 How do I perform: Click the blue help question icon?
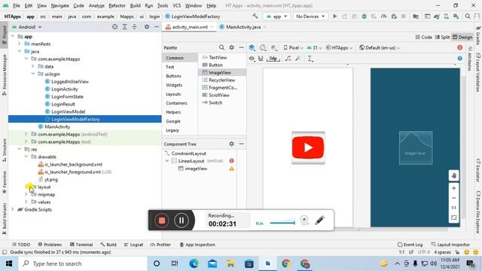tap(460, 59)
